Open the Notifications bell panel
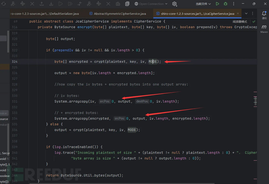The height and width of the screenshot is (184, 269). [x=264, y=14]
